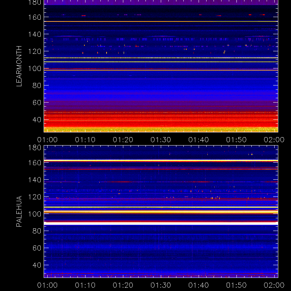Click the 01:20 time label under Palehua plot
Screen dimensions: 291x291
click(123, 285)
